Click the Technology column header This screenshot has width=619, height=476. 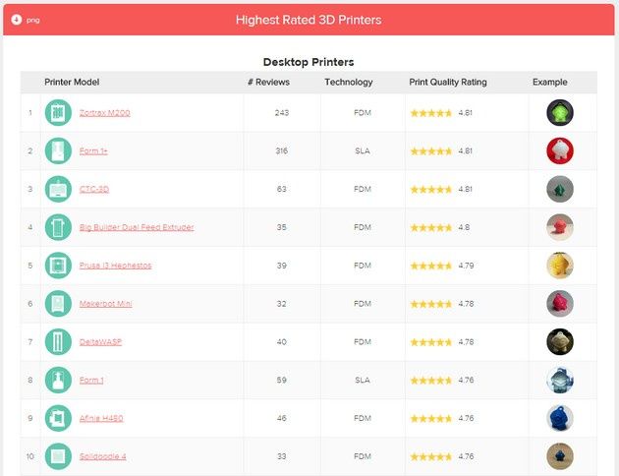coord(349,83)
